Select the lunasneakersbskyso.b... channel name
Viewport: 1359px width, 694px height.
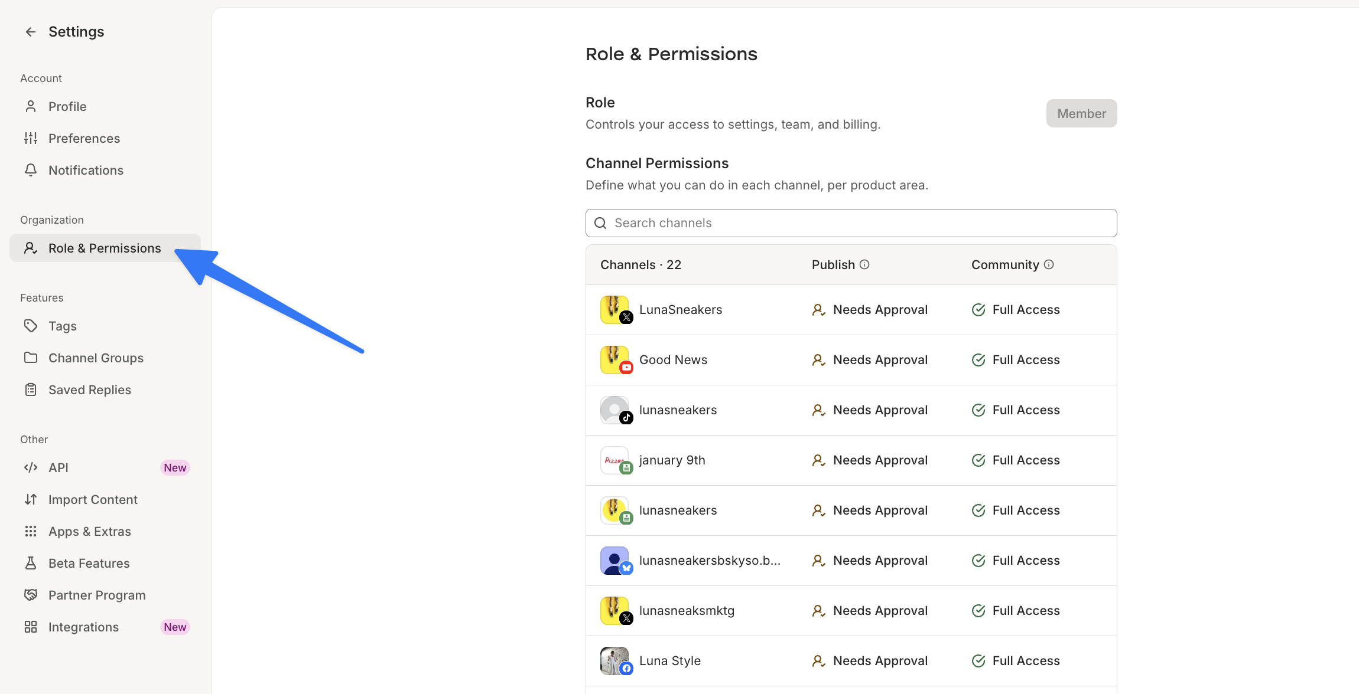(x=710, y=561)
